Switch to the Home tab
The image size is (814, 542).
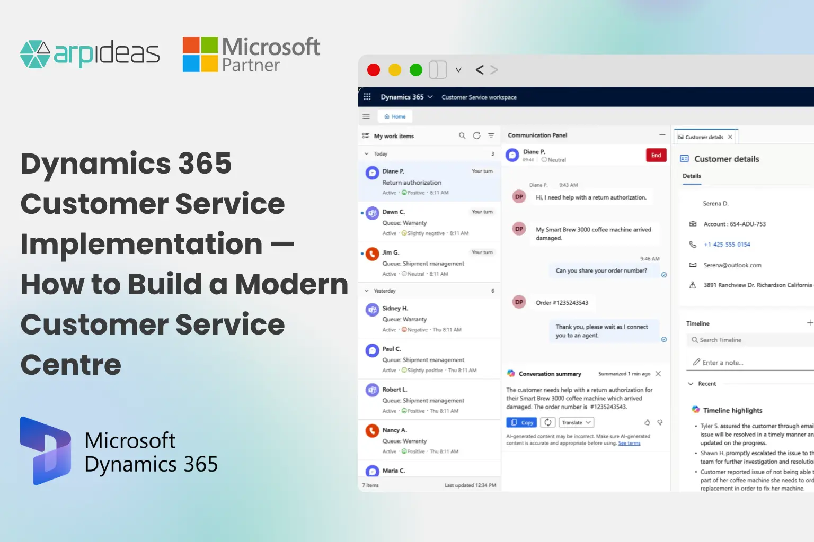(x=395, y=116)
